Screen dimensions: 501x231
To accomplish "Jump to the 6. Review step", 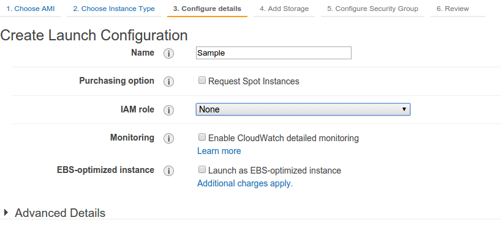I will coord(453,9).
